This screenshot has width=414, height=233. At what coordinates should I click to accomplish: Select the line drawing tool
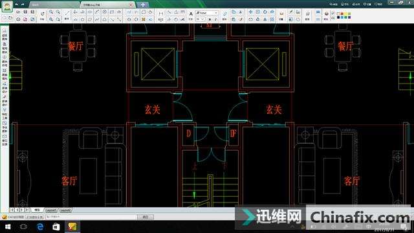(x=67, y=13)
